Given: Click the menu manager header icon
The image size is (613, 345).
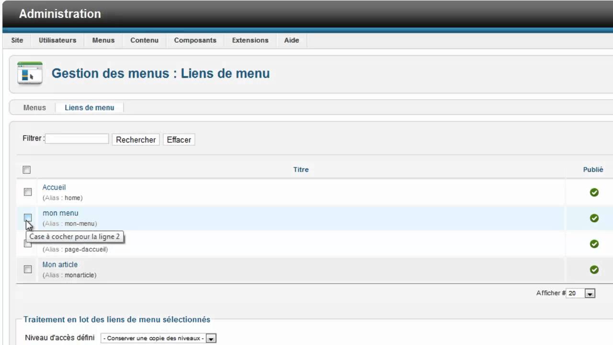Looking at the screenshot, I should [x=30, y=73].
